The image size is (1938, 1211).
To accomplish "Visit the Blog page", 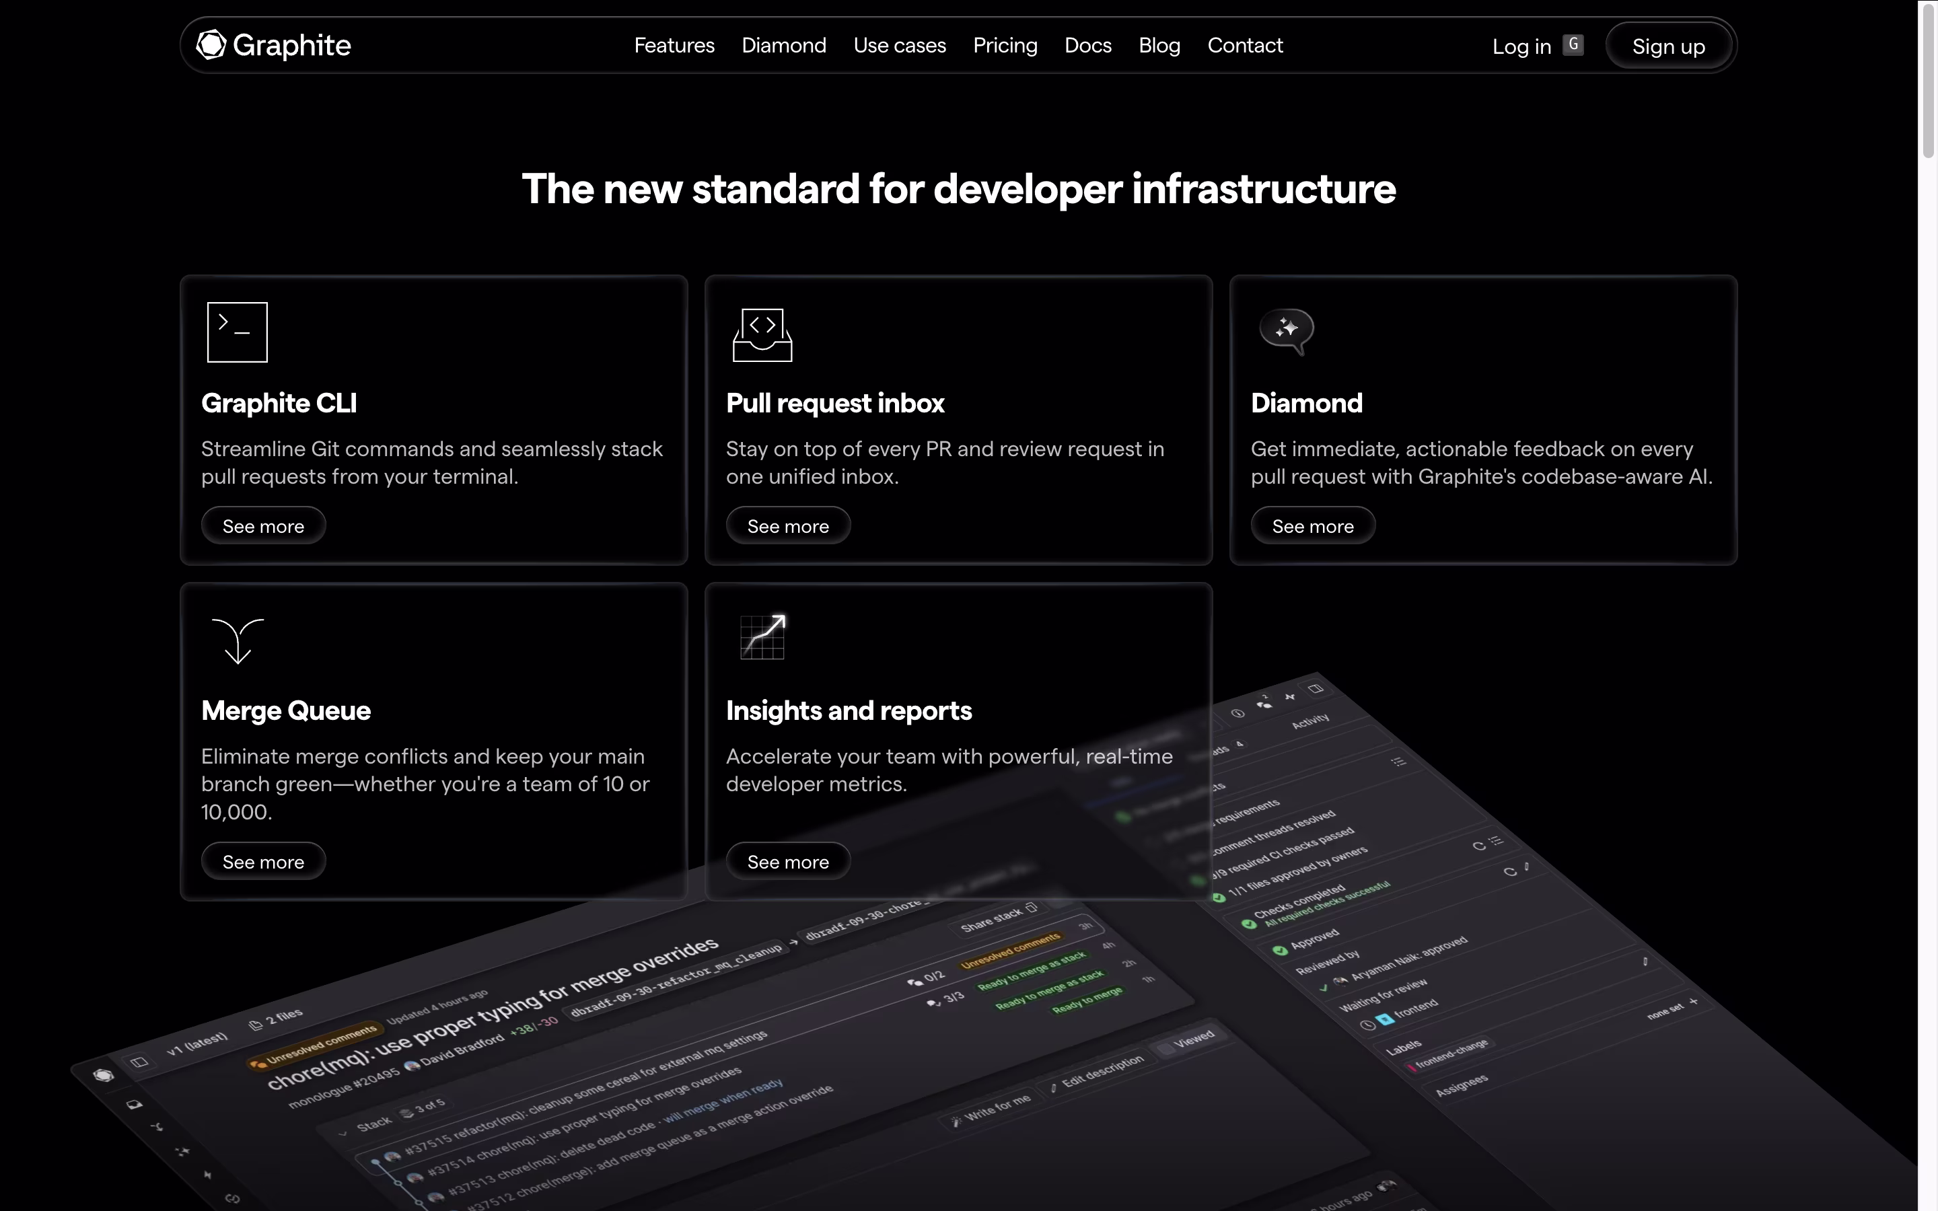I will (x=1159, y=46).
